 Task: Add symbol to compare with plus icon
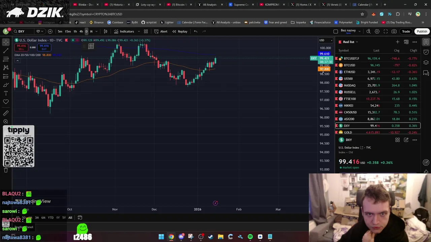50,31
